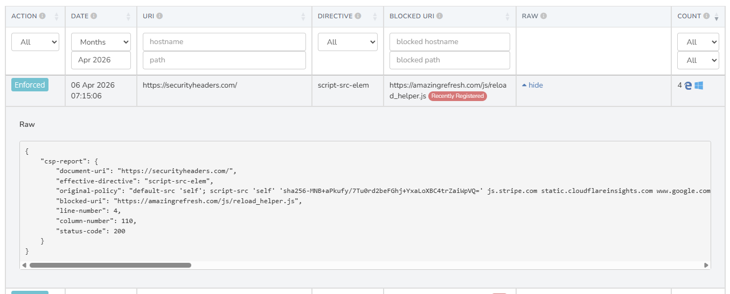
Task: Click the info icon beside DATE header
Action: [94, 16]
